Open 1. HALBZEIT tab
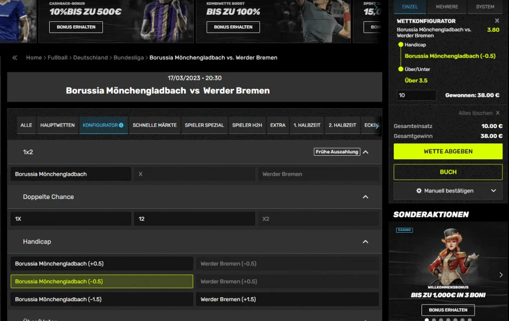 307,126
